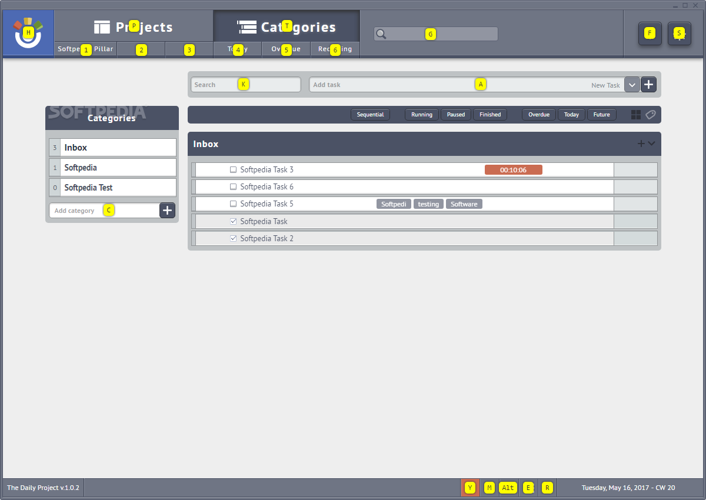Screen dimensions: 706x500
Task: Switch to the Categories section
Action: click(287, 26)
